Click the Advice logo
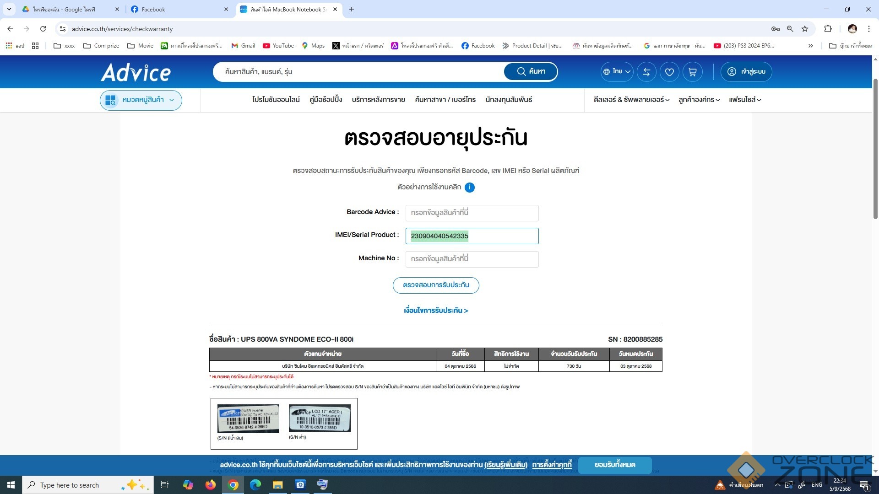879x494 pixels. coord(136,72)
